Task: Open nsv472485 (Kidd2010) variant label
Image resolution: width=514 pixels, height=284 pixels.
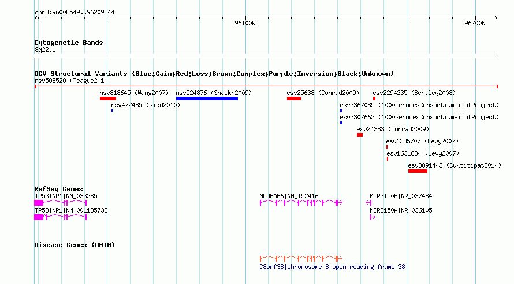Action: tap(146, 105)
